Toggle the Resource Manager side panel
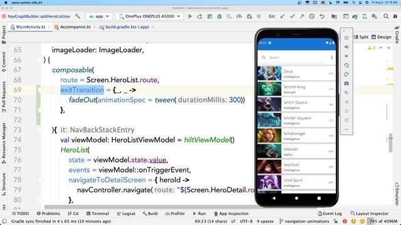The width and height of the screenshot is (401, 225). pyautogui.click(x=4, y=143)
